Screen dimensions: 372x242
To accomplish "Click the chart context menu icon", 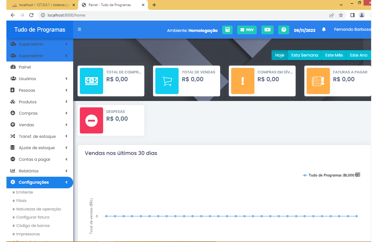I will pos(358,175).
